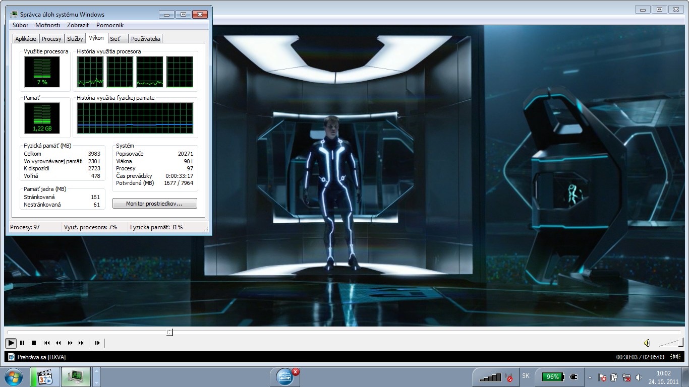Click the Potvrdené value 1677 / 7964
689x387 pixels.
coord(179,183)
